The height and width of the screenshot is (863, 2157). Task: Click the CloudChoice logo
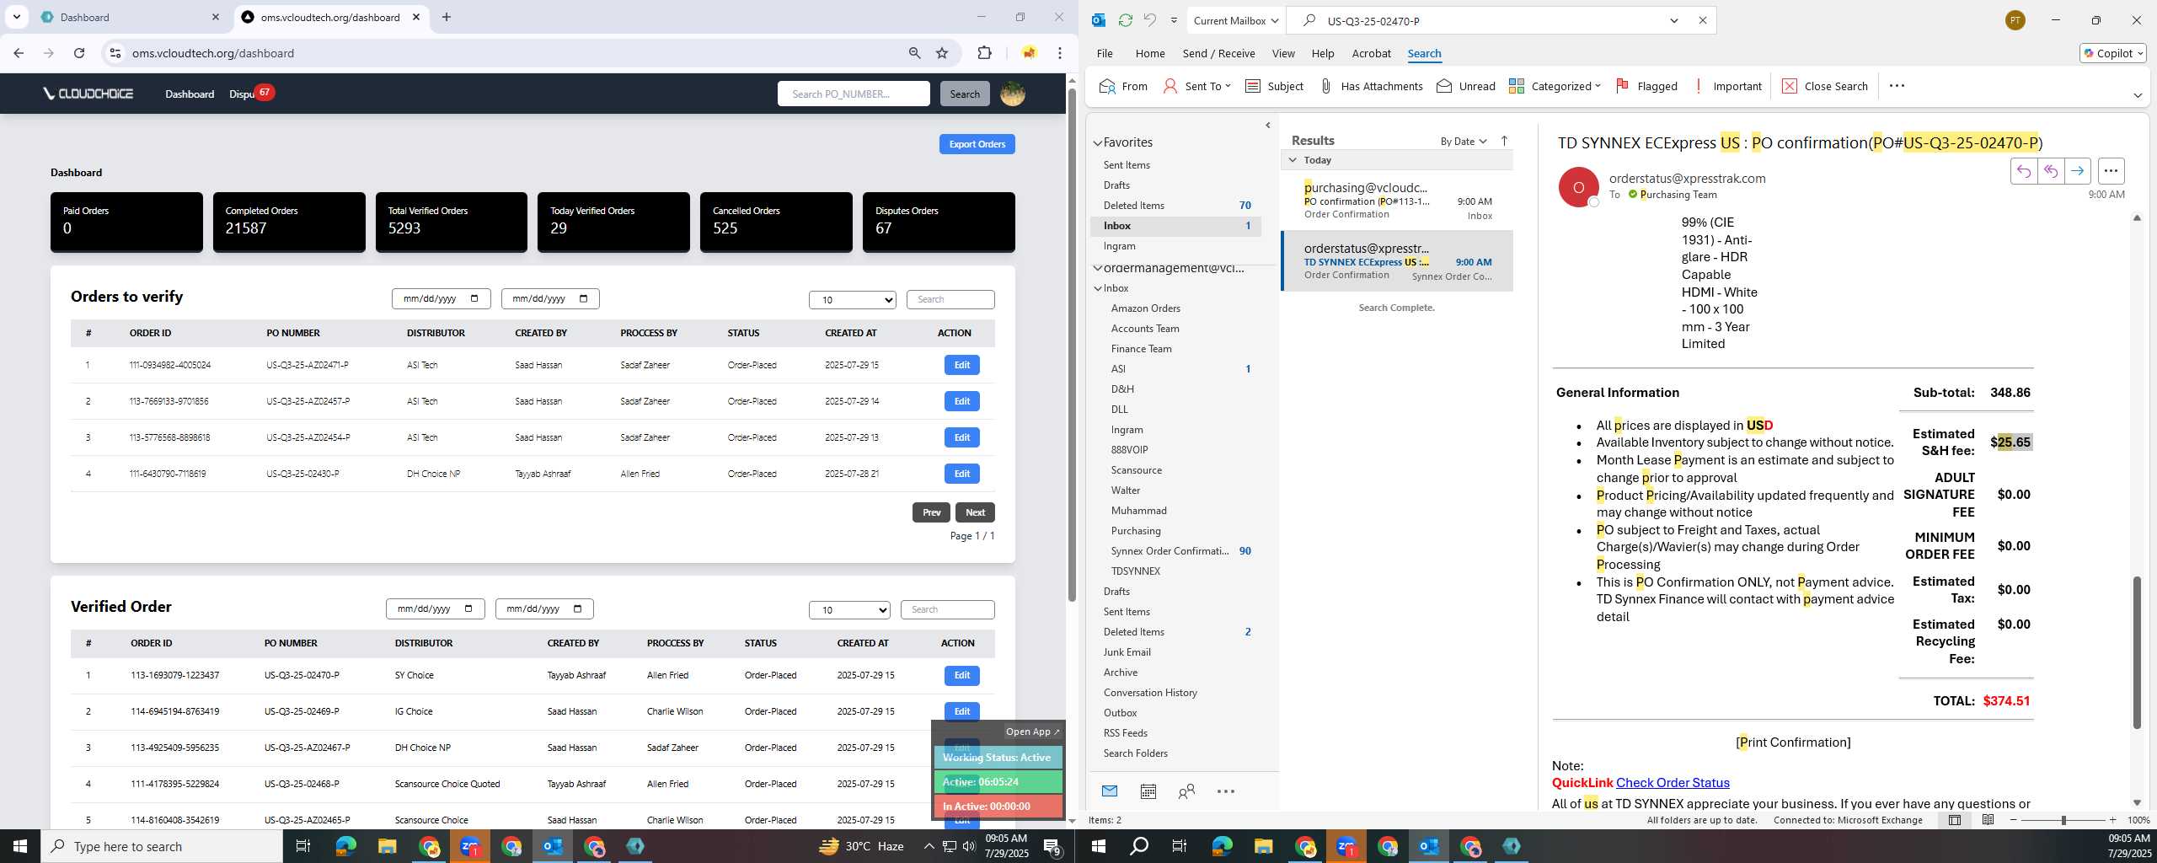(88, 94)
